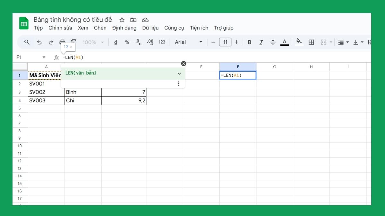Open the fill color picker

299,42
